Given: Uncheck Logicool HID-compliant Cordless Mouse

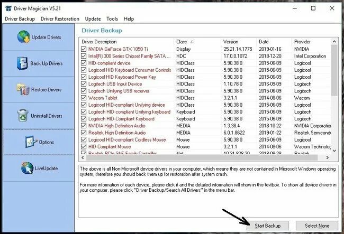Looking at the screenshot, I should click(84, 139).
